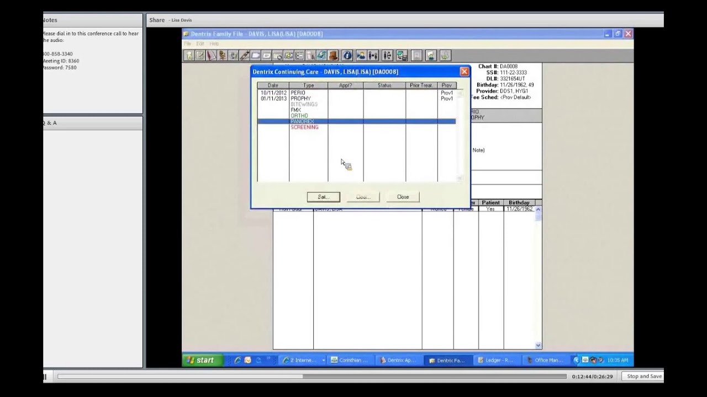707x397 pixels.
Task: Expand hidden system tray icons arrow
Action: coord(576,360)
